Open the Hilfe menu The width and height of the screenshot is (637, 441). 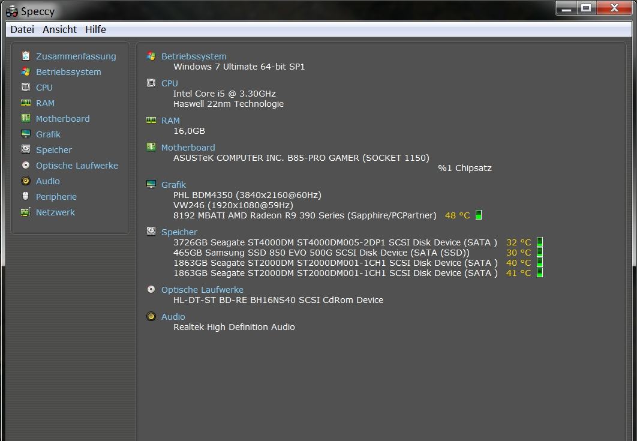[95, 29]
